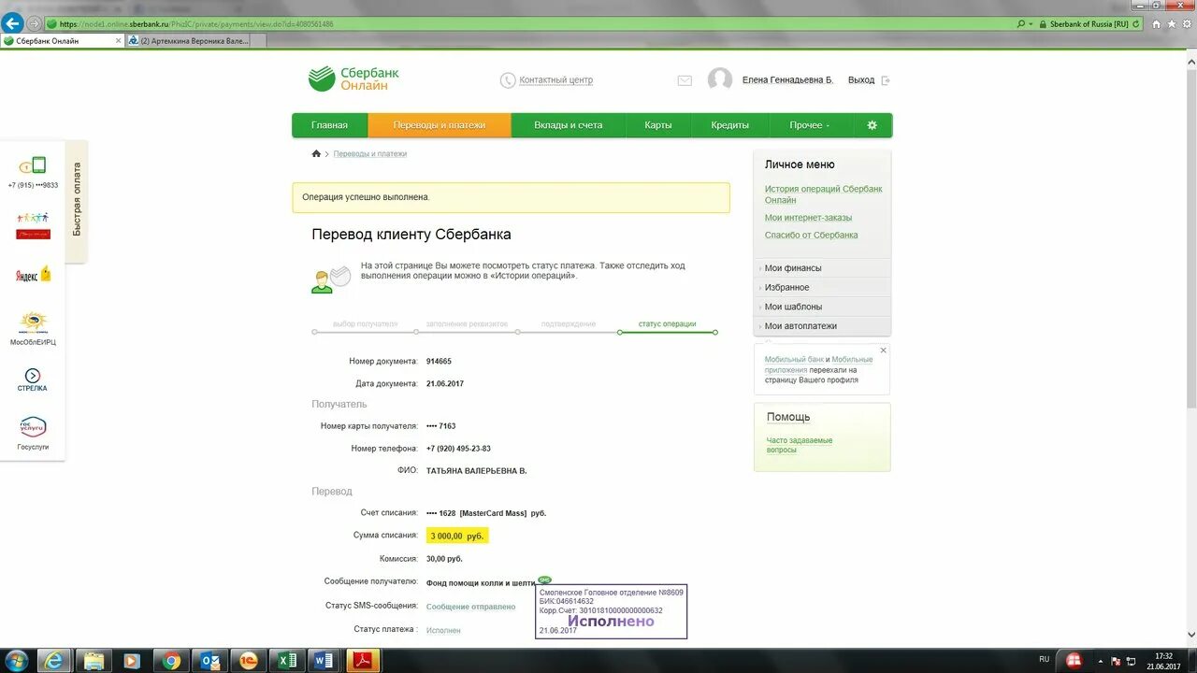Open Outlook on taskbar
1197x673 pixels.
click(209, 661)
